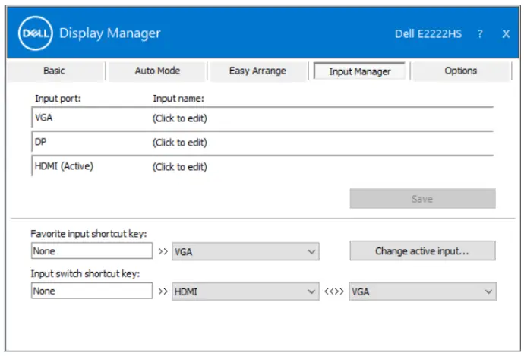Viewport: 524px width, 356px height.
Task: Select the DP input port row label
Action: (40, 142)
